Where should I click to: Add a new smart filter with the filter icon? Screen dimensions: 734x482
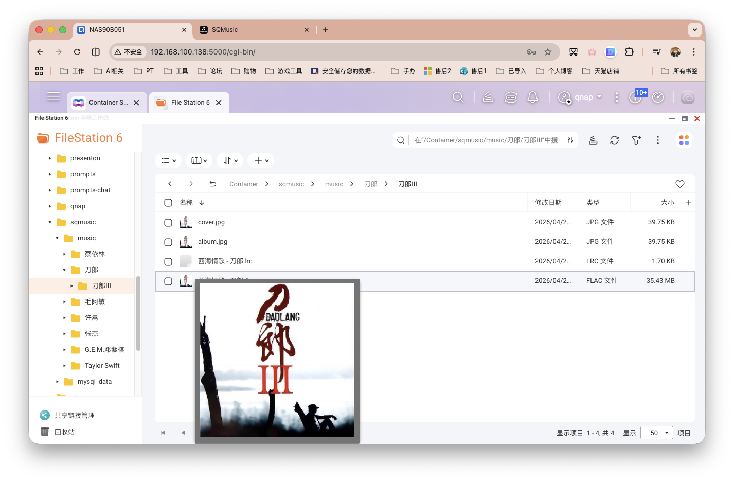636,140
